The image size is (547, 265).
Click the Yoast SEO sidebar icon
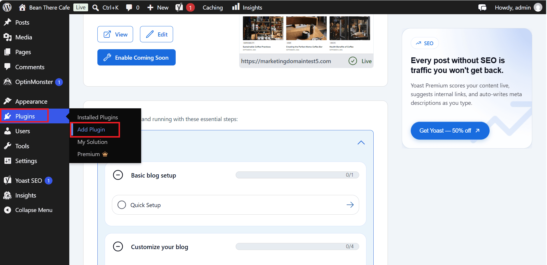[8, 180]
